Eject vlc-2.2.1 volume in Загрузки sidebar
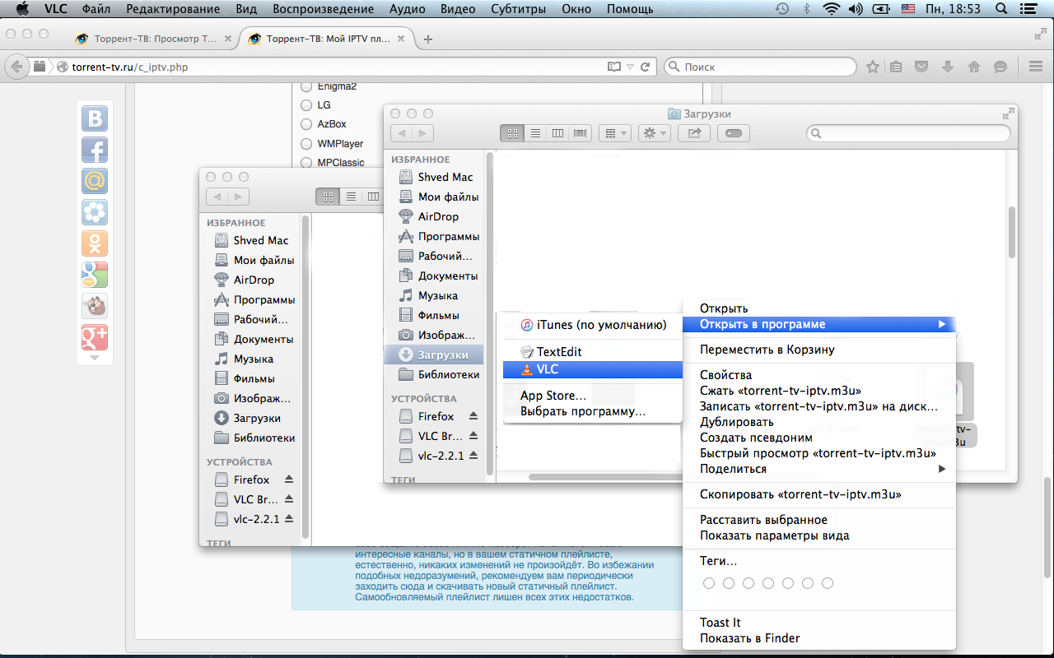The height and width of the screenshot is (658, 1054). point(473,456)
